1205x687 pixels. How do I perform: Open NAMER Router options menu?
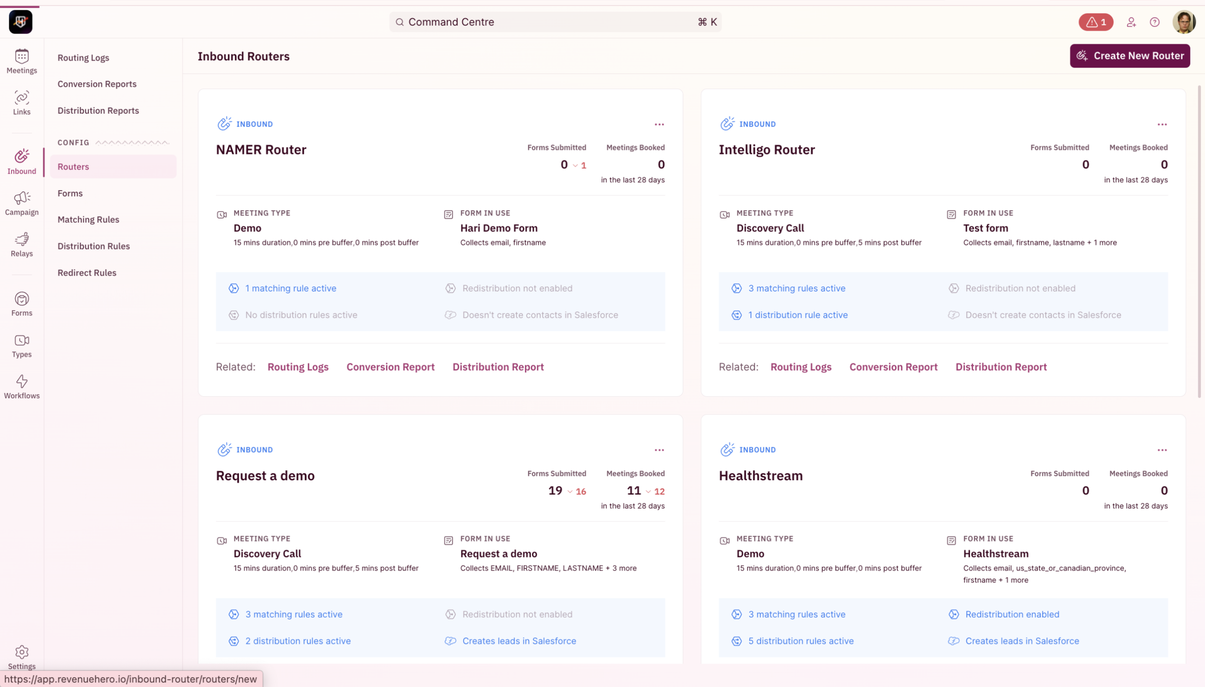point(659,124)
